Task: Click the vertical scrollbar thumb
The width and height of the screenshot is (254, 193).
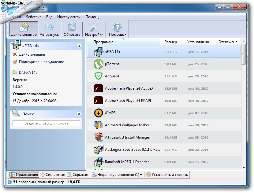Action: pos(243,54)
